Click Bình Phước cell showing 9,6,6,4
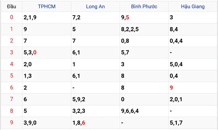This screenshot has width=218, height=130. [x=130, y=111]
